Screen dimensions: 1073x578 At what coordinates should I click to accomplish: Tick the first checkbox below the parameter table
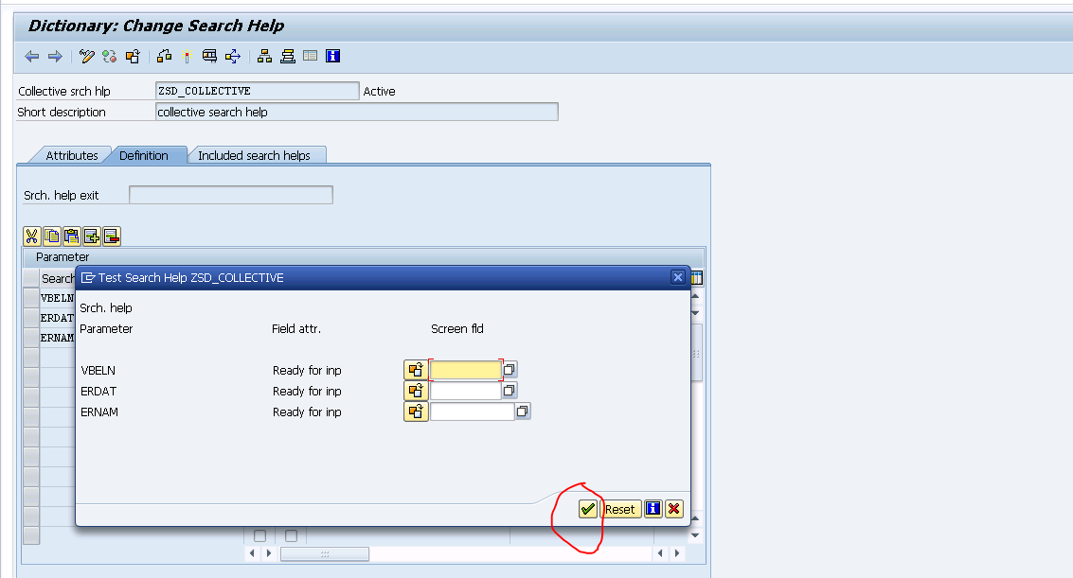pyautogui.click(x=259, y=534)
